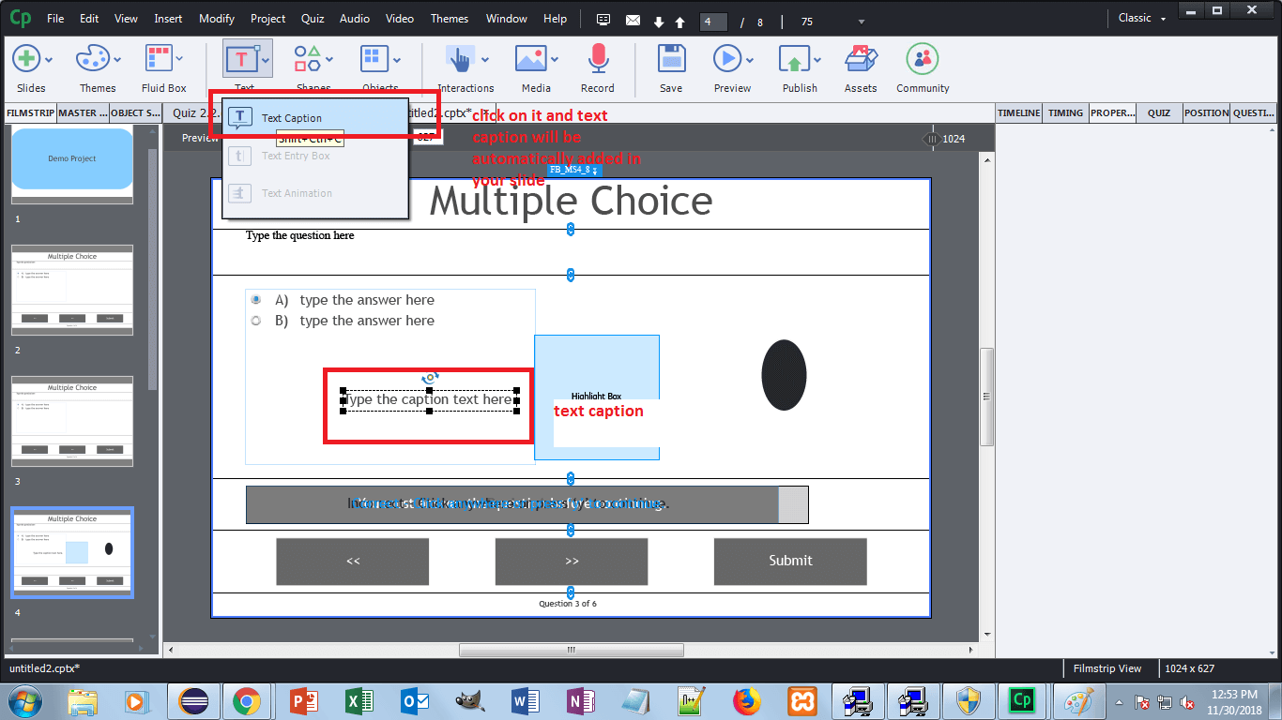Click the Captivate Cp logo icon

(x=19, y=18)
